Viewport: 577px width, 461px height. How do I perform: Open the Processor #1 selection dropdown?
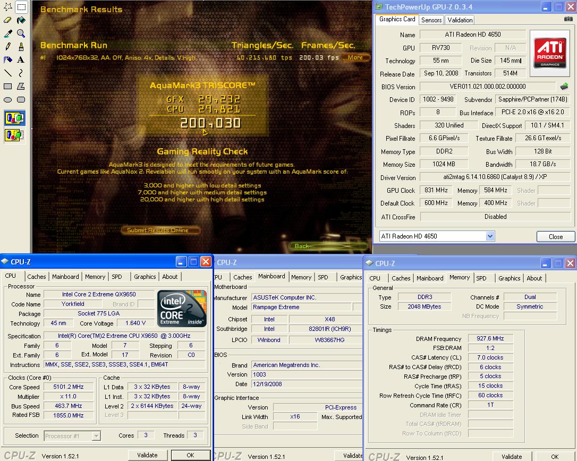point(96,436)
